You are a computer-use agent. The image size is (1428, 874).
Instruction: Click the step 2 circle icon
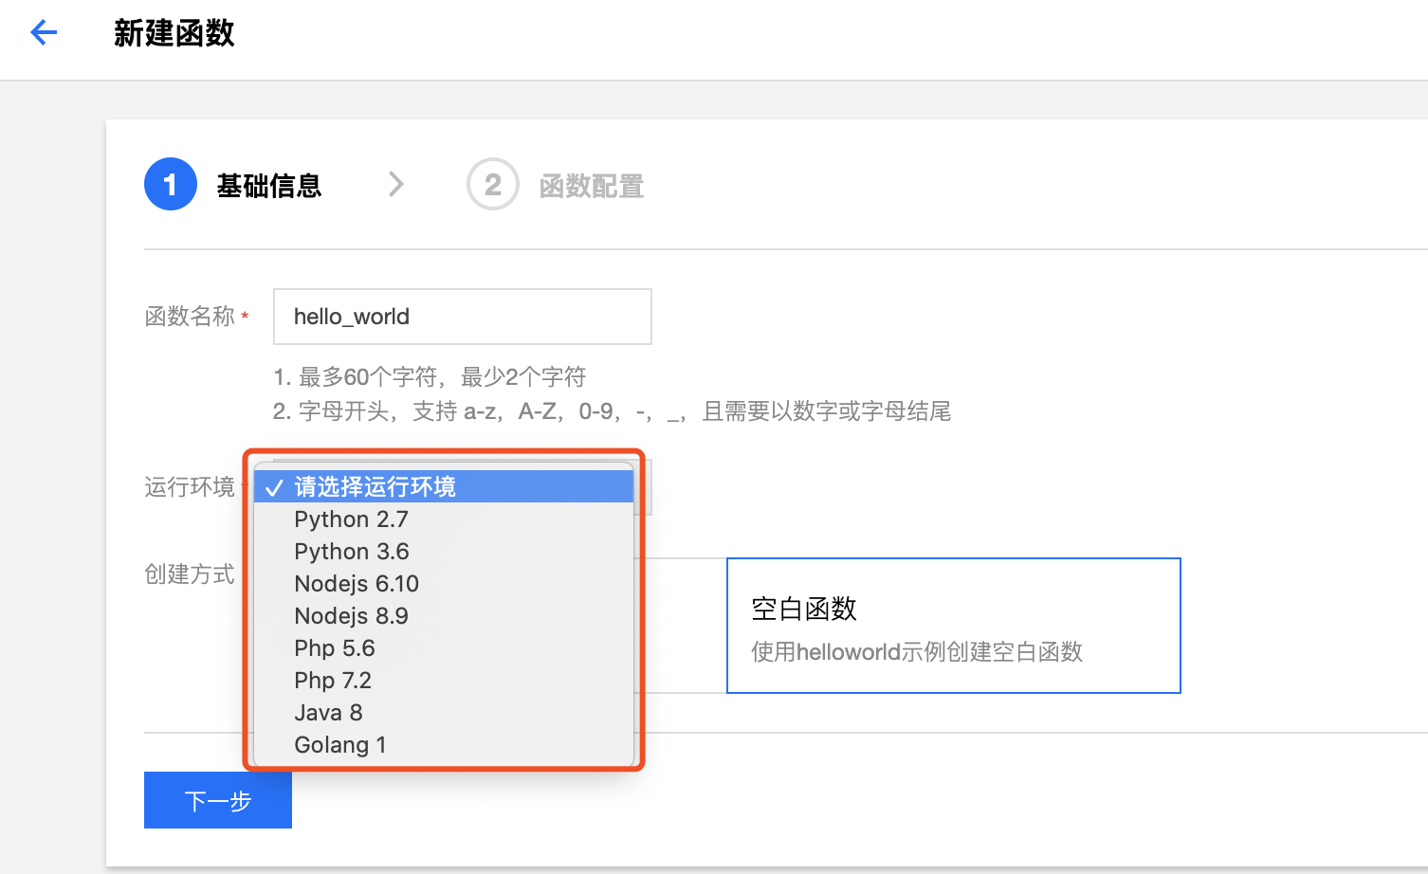point(492,184)
